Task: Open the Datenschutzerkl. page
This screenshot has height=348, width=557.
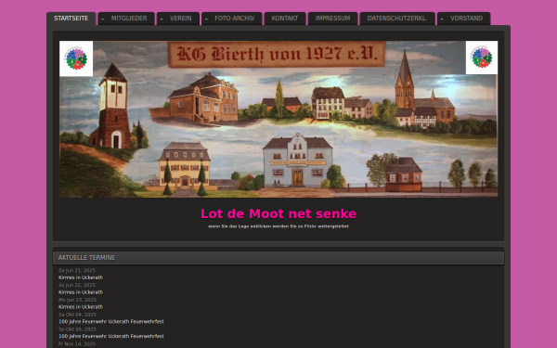Action: [397, 19]
